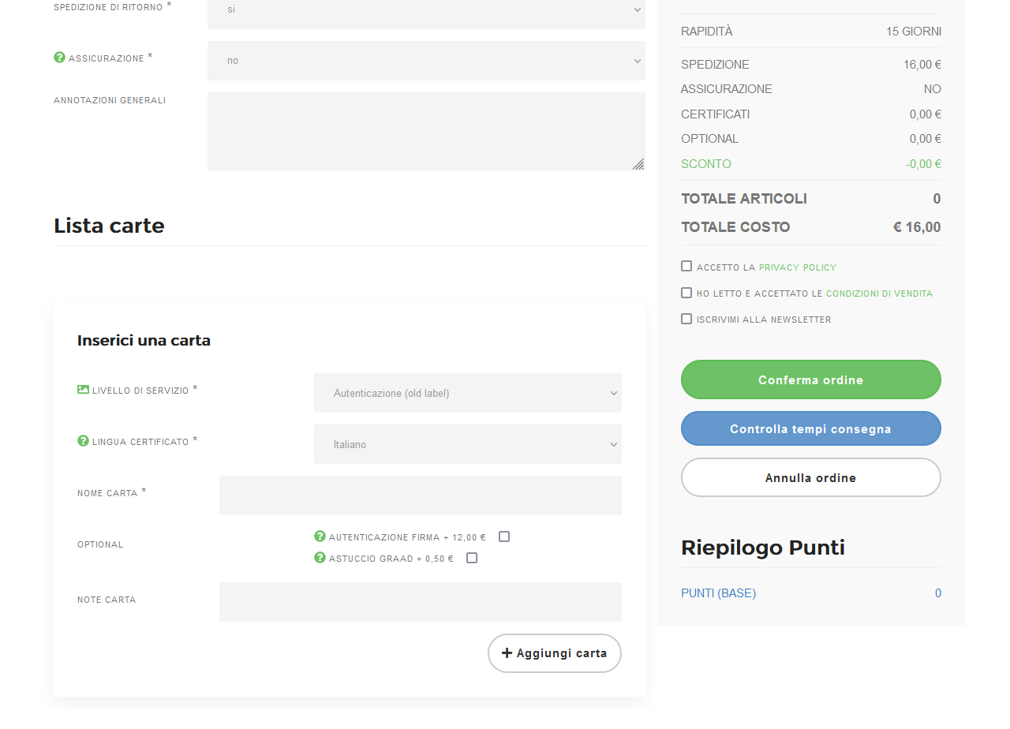Image resolution: width=1010 pixels, height=729 pixels.
Task: Click the 'Totale costo' € 16,00 value
Action: pos(917,227)
